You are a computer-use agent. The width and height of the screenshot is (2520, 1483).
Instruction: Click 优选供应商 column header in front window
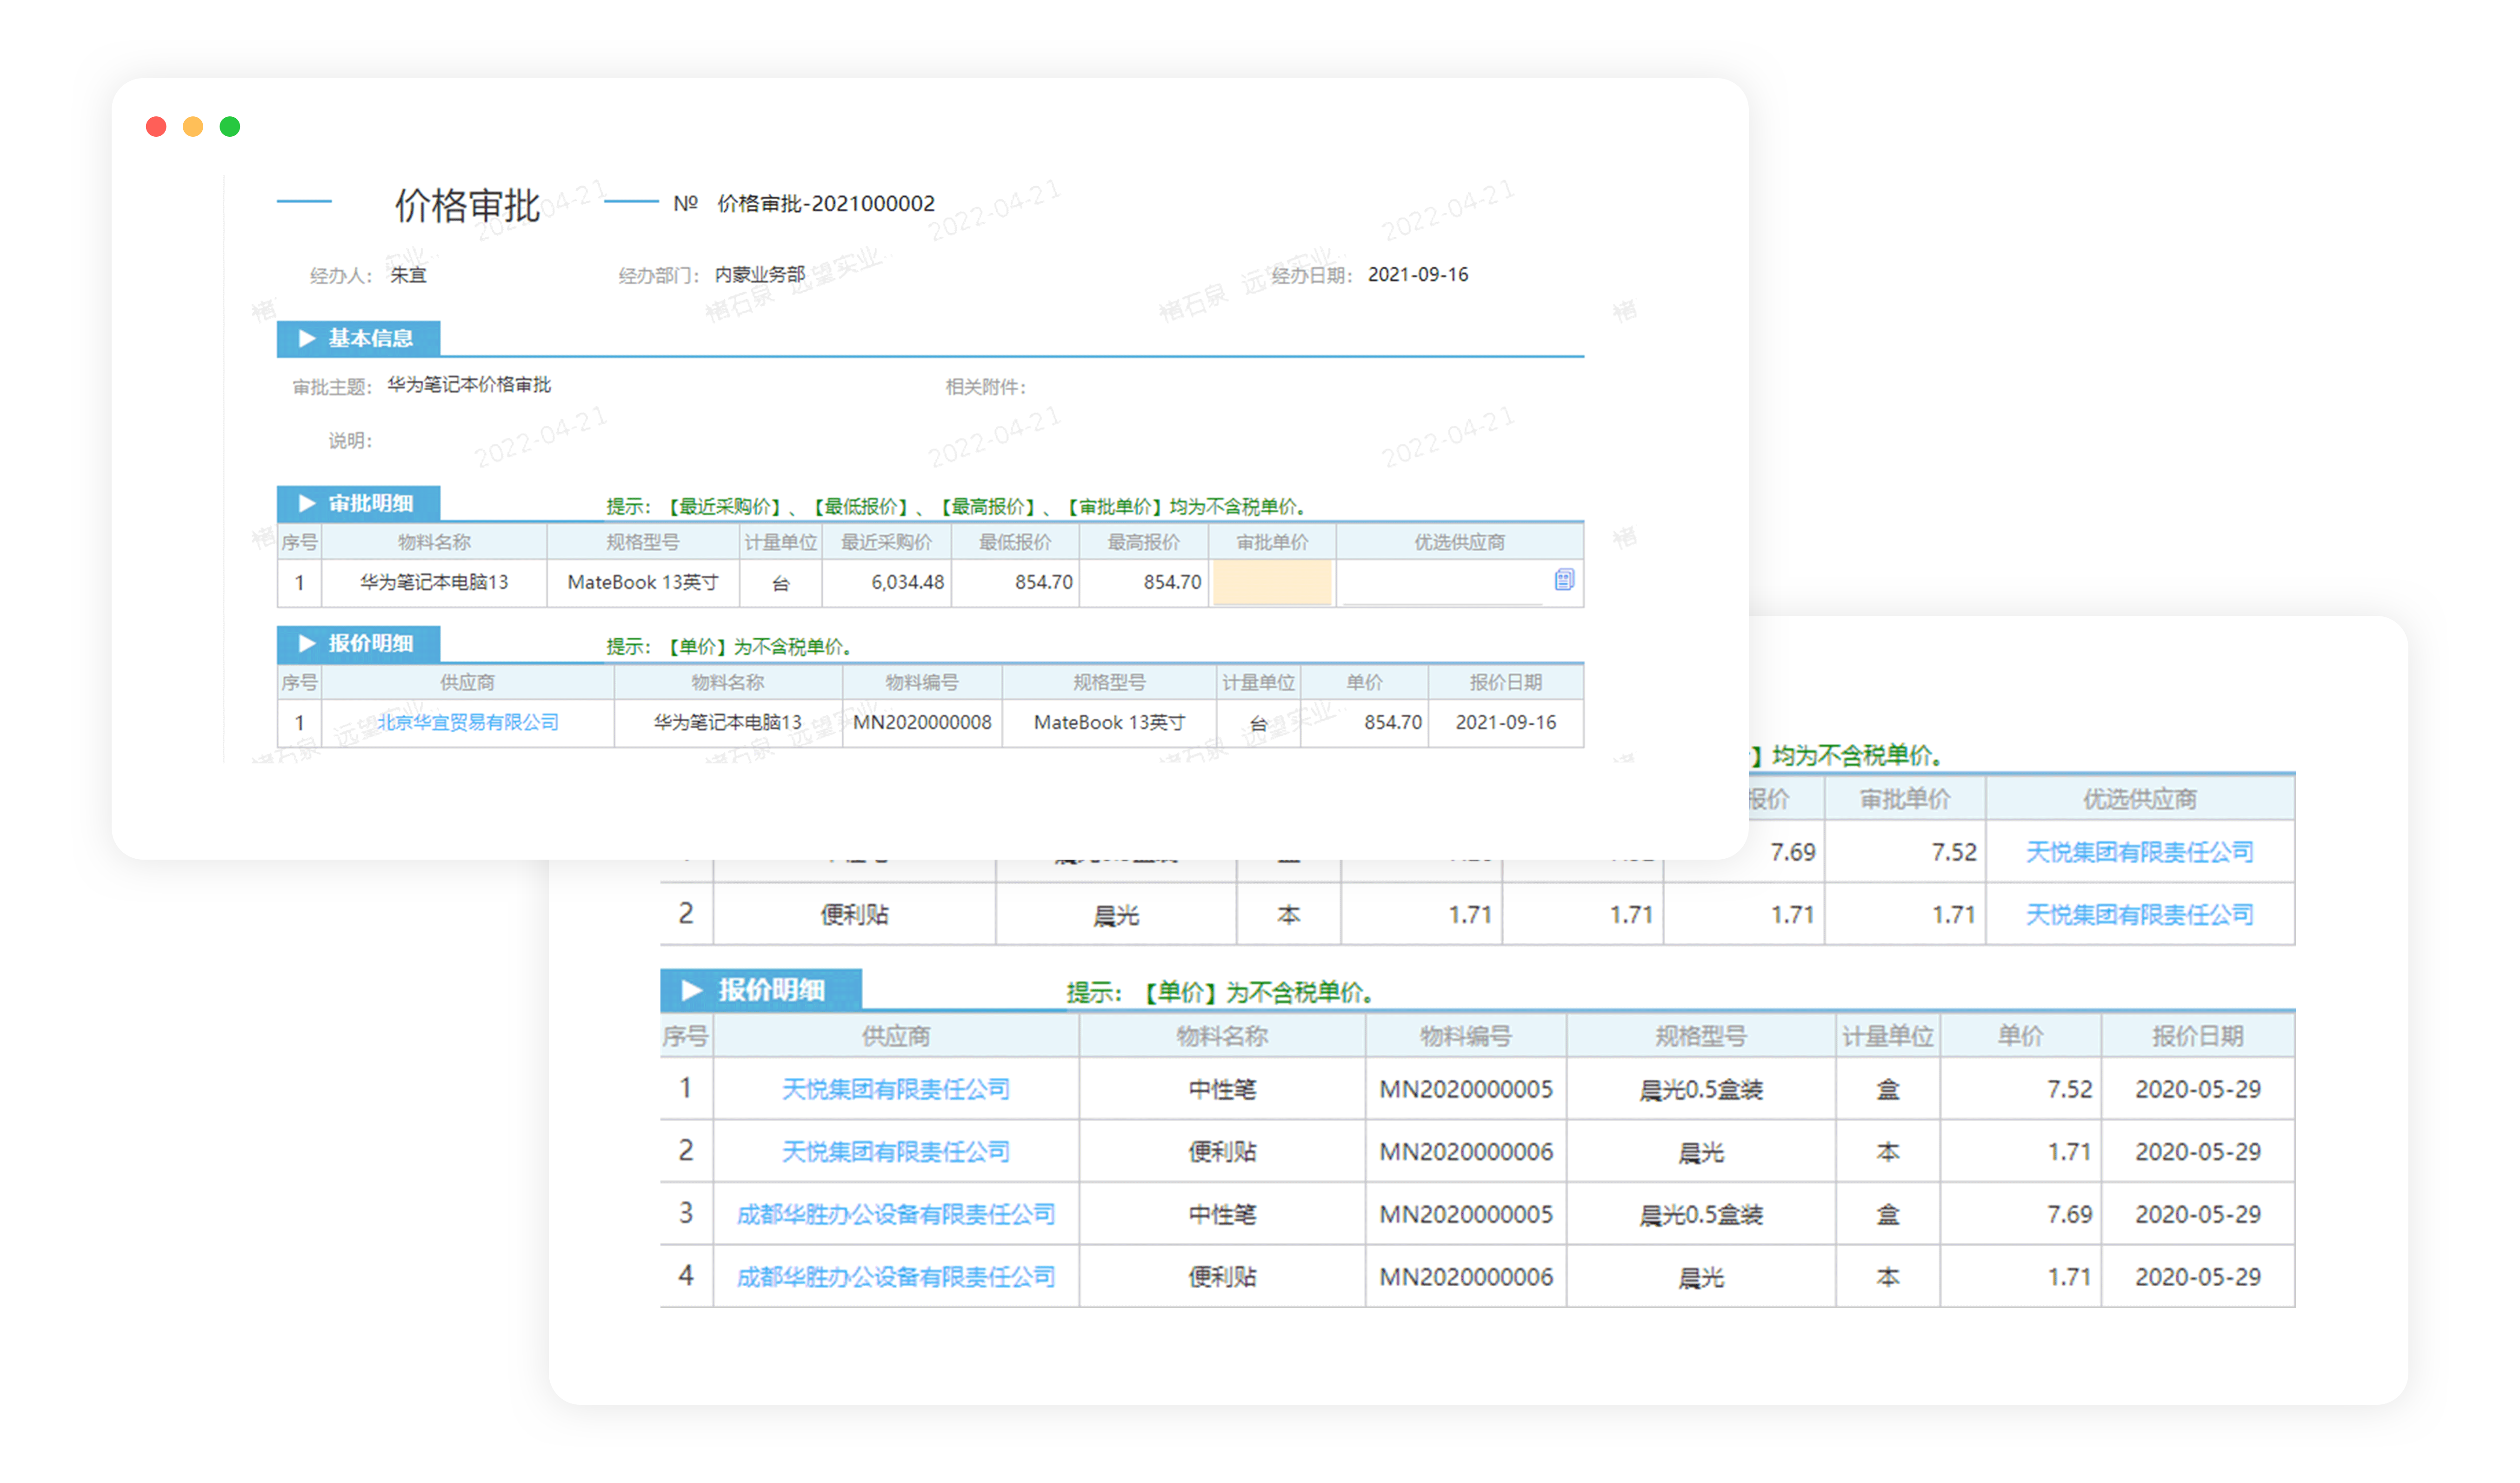click(x=1459, y=542)
